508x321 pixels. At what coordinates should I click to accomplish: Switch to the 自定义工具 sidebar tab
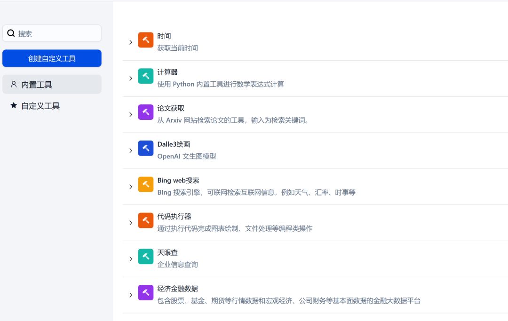coord(52,105)
